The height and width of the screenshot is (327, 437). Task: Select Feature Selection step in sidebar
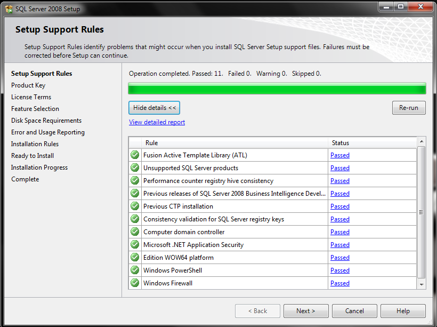point(35,109)
